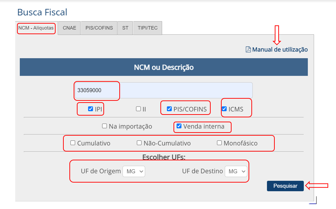Expand the UF de Origem dropdown
This screenshot has height=209, width=336.
click(134, 172)
